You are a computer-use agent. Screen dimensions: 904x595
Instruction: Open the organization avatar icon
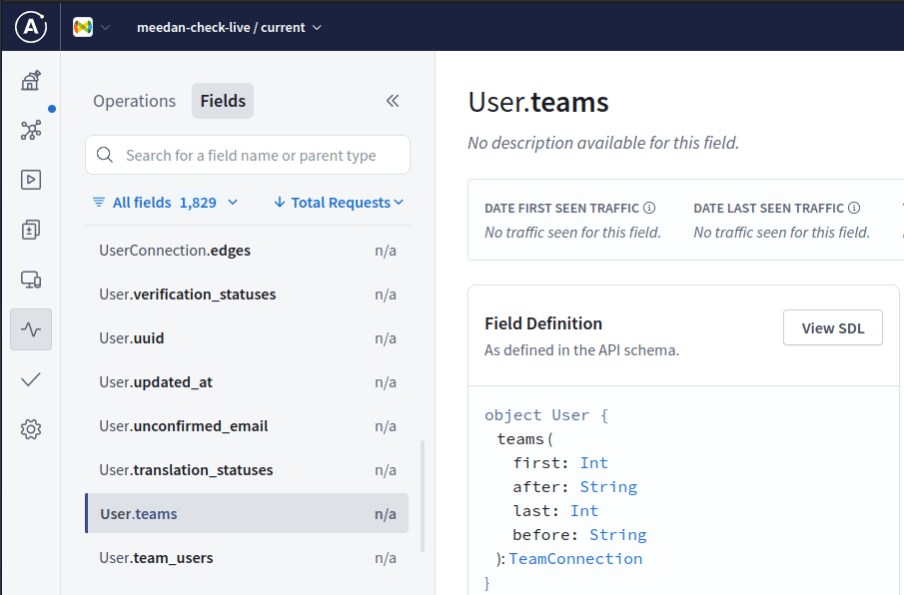pos(83,27)
